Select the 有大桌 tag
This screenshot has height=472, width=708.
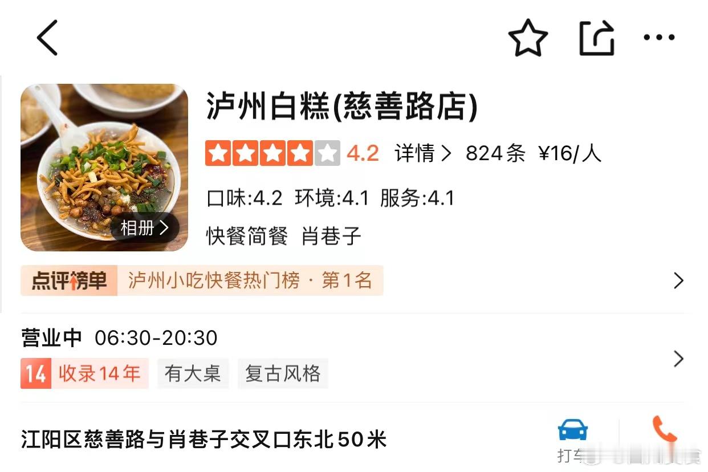click(x=193, y=373)
